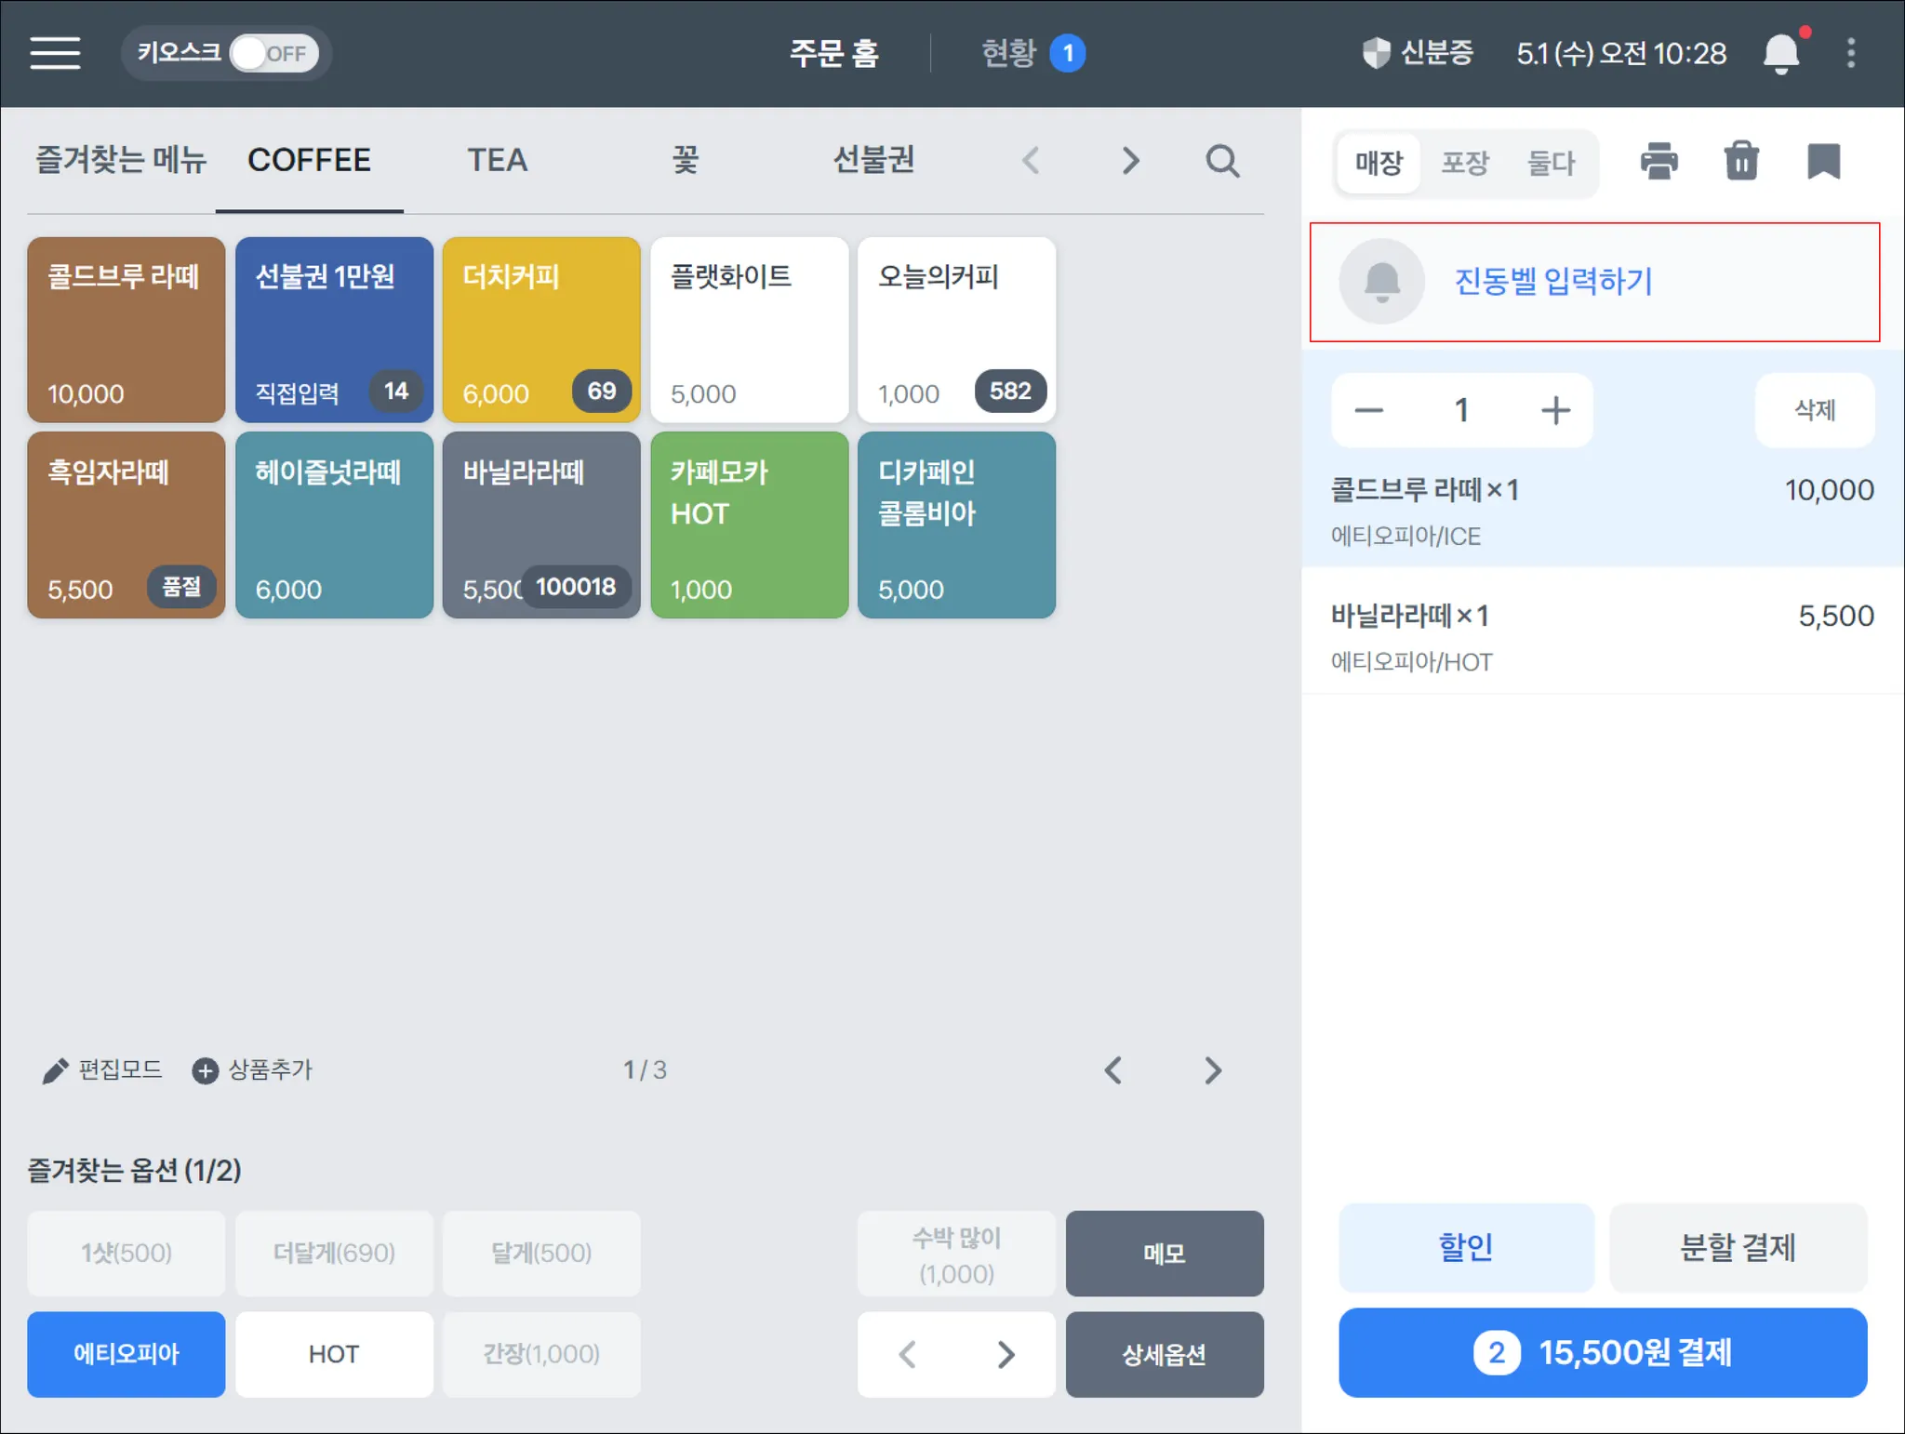Click the 할인 discount button

(1465, 1247)
